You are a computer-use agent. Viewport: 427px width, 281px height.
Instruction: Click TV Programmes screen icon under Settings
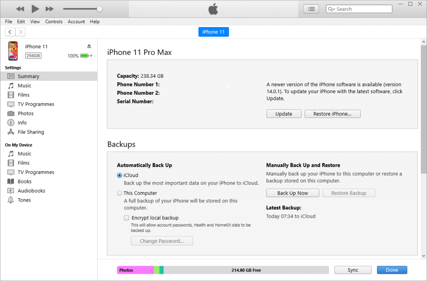(x=10, y=104)
